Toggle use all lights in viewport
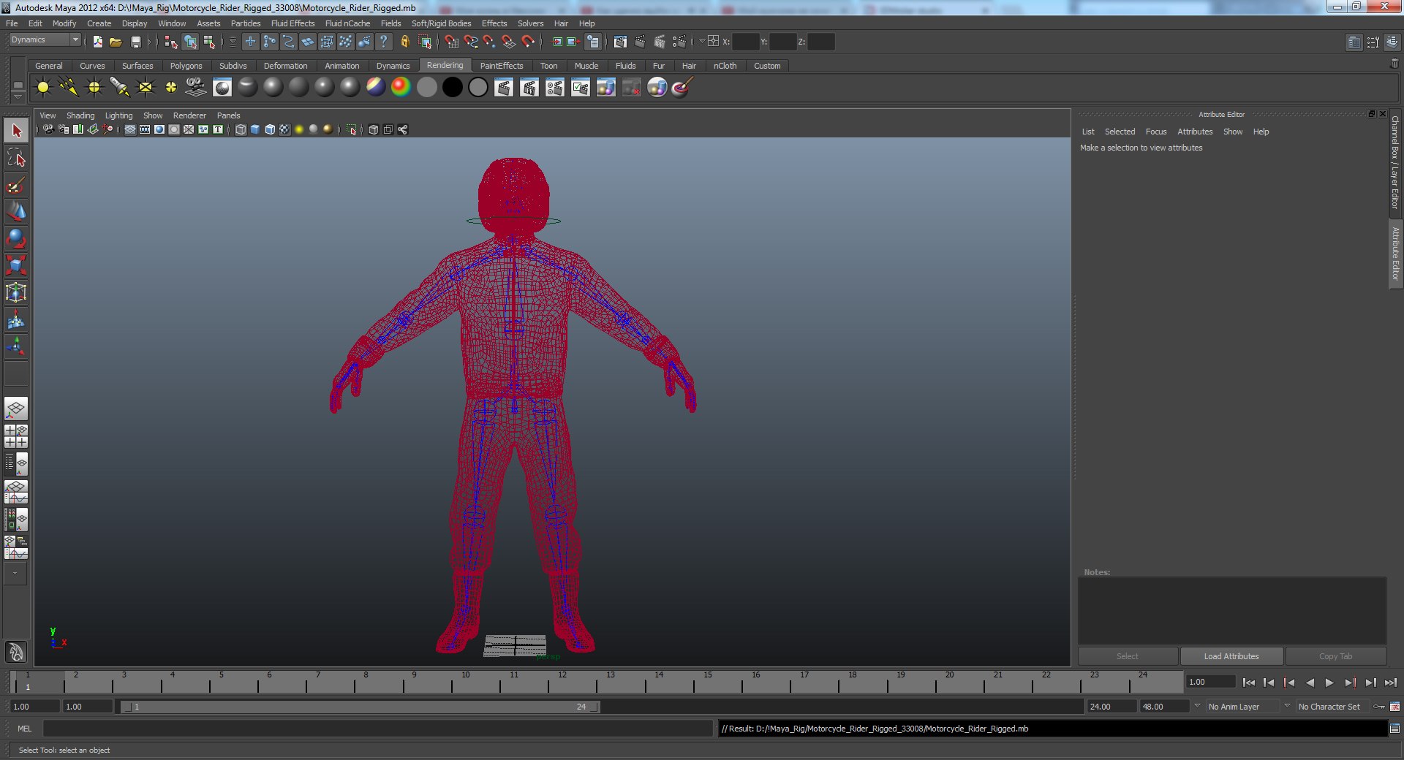The width and height of the screenshot is (1404, 760). (299, 129)
